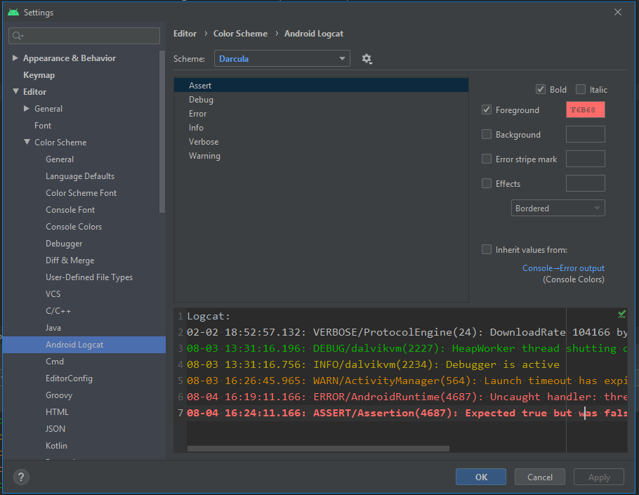Open C/C++ color scheme page
Viewport: 639px width, 495px height.
(x=58, y=311)
